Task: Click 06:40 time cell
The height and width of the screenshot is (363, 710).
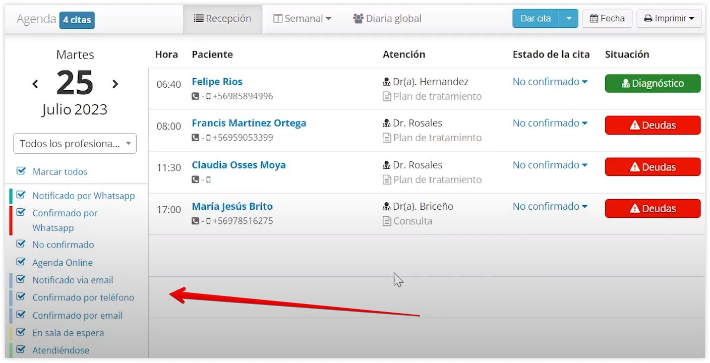Action: tap(168, 84)
